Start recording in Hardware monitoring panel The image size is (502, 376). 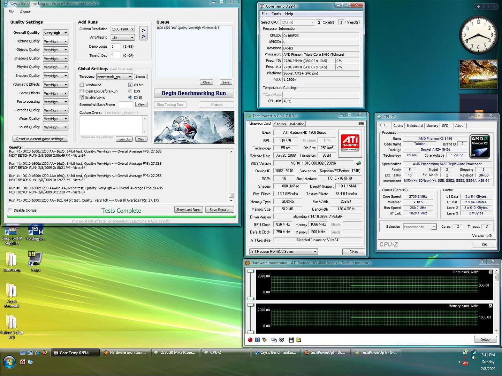[250, 340]
